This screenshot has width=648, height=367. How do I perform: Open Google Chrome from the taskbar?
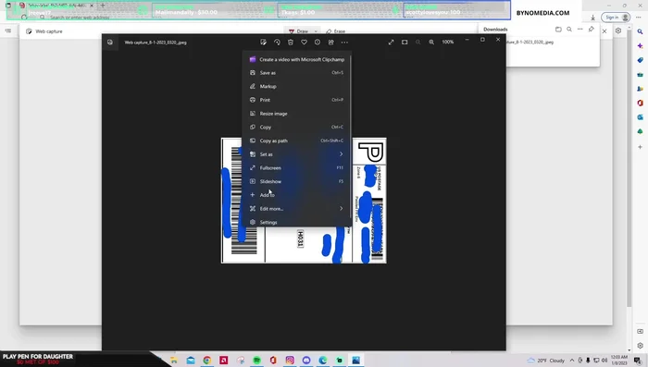coord(207,361)
